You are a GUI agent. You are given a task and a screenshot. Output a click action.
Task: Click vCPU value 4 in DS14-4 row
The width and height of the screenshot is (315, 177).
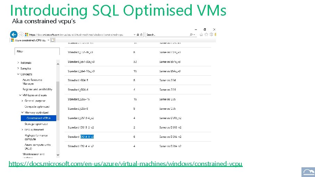[134, 146]
